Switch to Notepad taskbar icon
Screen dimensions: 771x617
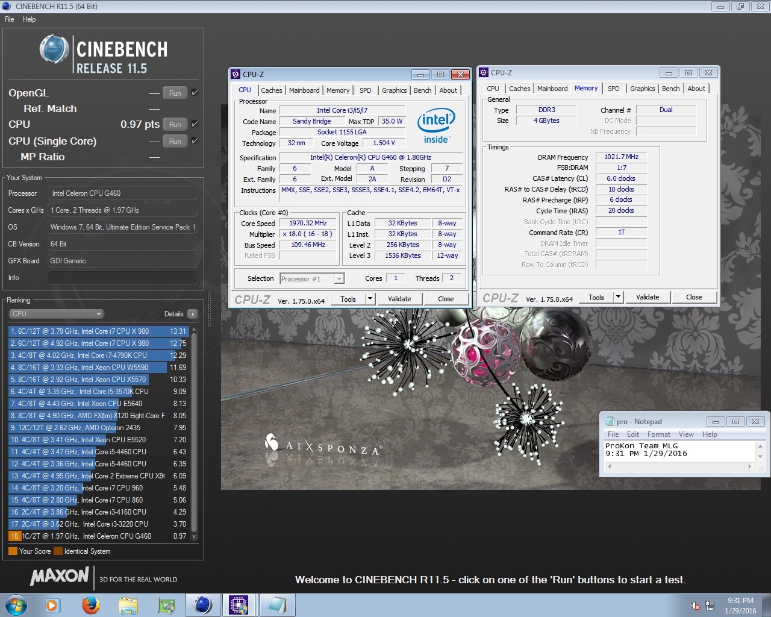(277, 605)
